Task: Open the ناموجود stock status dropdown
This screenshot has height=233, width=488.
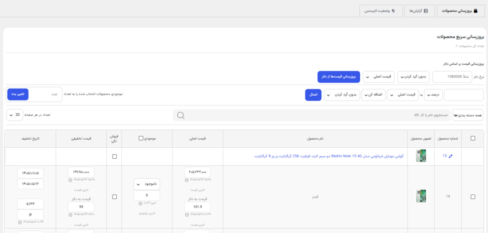Action: tap(147, 184)
